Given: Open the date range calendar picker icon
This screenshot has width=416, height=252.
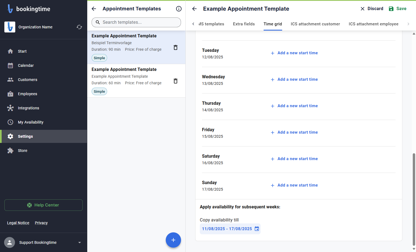Looking at the screenshot, I should pyautogui.click(x=257, y=229).
